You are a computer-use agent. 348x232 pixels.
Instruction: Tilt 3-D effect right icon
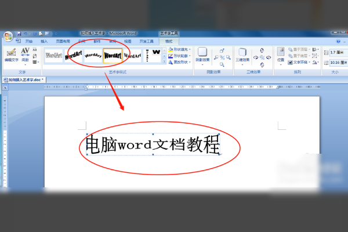coord(269,58)
